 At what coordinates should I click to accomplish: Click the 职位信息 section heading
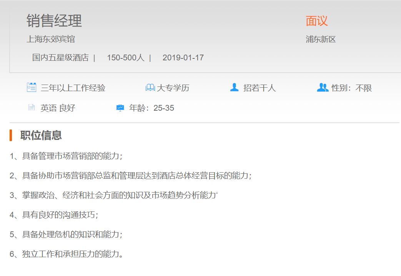coord(41,135)
